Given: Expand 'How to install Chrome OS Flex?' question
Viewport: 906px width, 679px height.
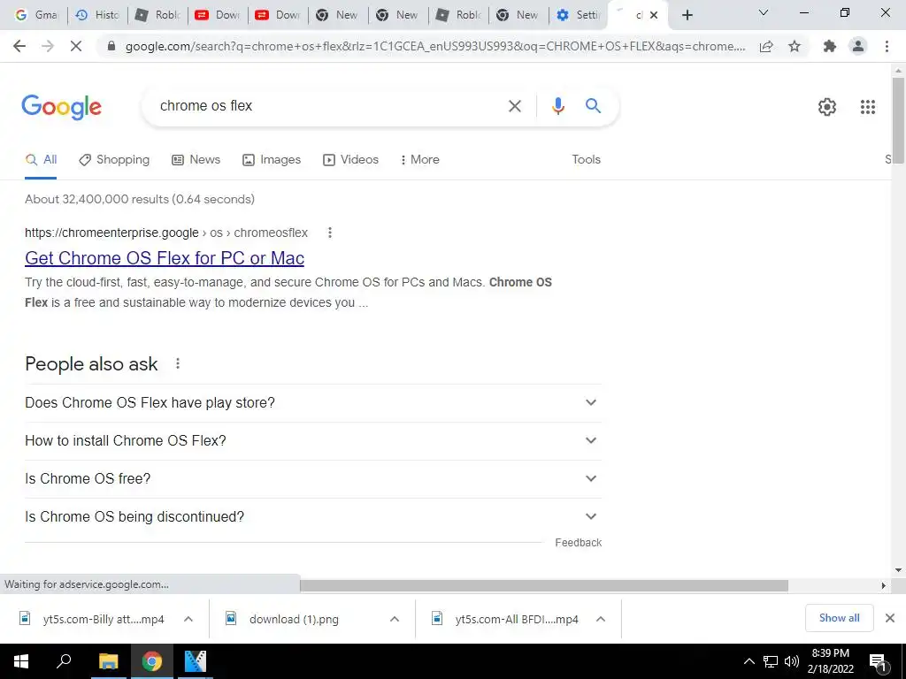Looking at the screenshot, I should pos(313,440).
